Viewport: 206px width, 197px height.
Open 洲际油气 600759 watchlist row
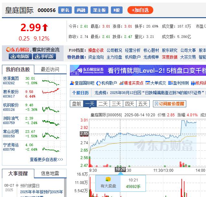(x=34, y=121)
